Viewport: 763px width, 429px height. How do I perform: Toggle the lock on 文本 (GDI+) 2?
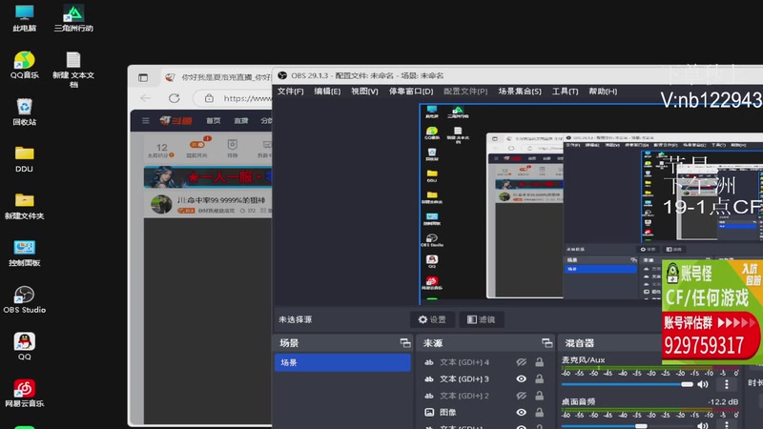(539, 396)
